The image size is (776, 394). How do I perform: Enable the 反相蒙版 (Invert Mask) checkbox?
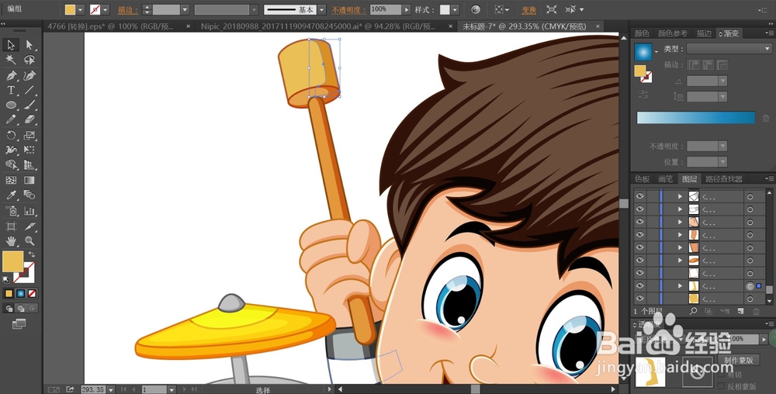pos(721,386)
